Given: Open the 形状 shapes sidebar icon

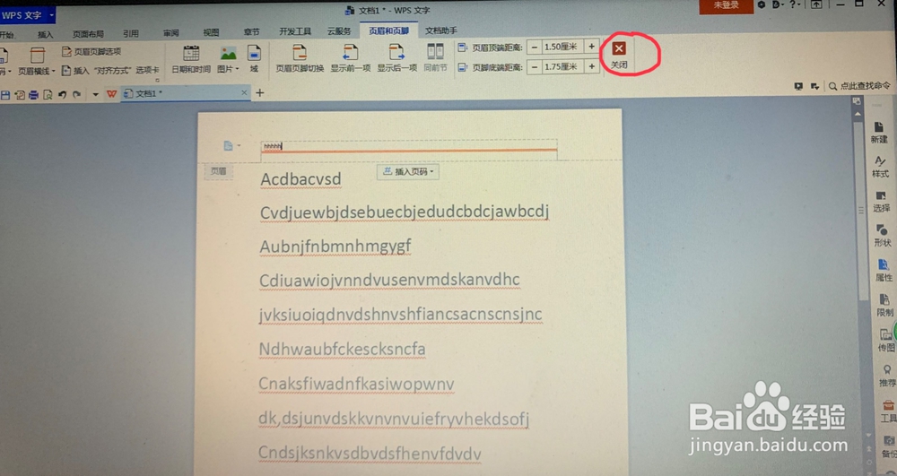Looking at the screenshot, I should [882, 236].
